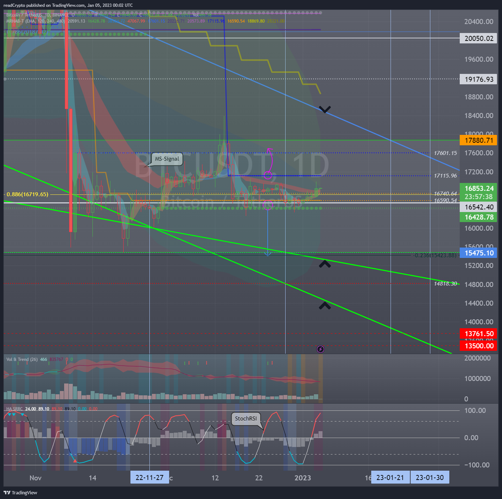Select the red 13761.50 price label
Viewport: 502px width, 499px height.
tap(478, 334)
